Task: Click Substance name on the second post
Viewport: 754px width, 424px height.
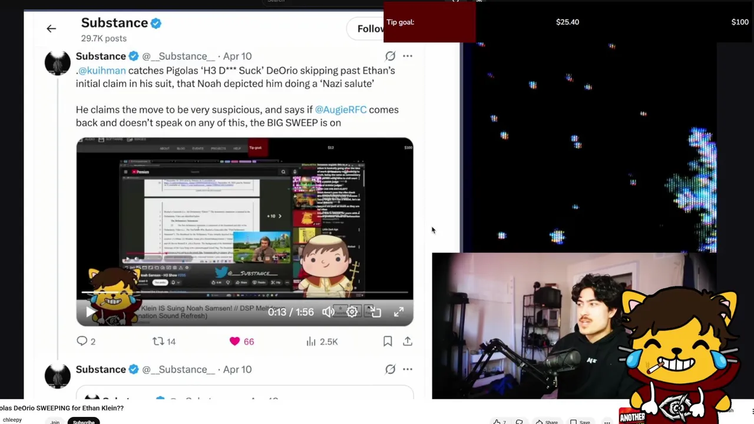Action: pyautogui.click(x=101, y=369)
